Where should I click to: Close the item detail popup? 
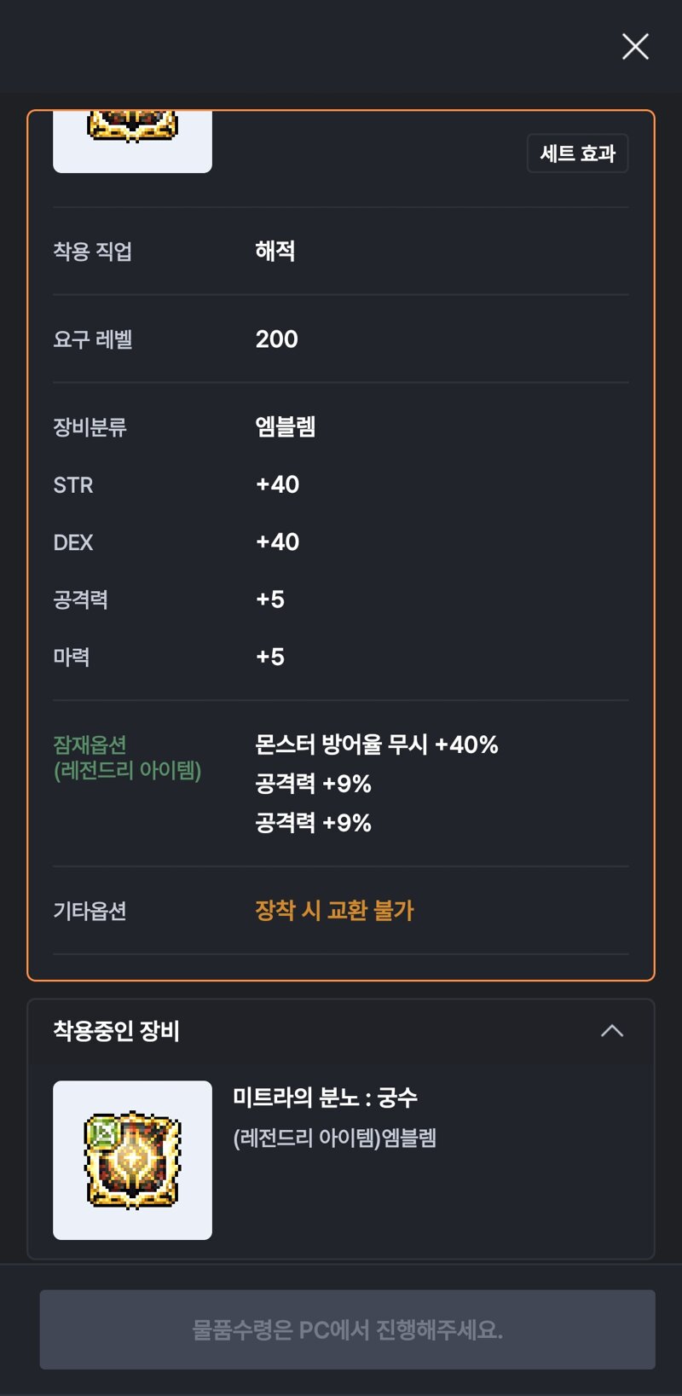(635, 46)
